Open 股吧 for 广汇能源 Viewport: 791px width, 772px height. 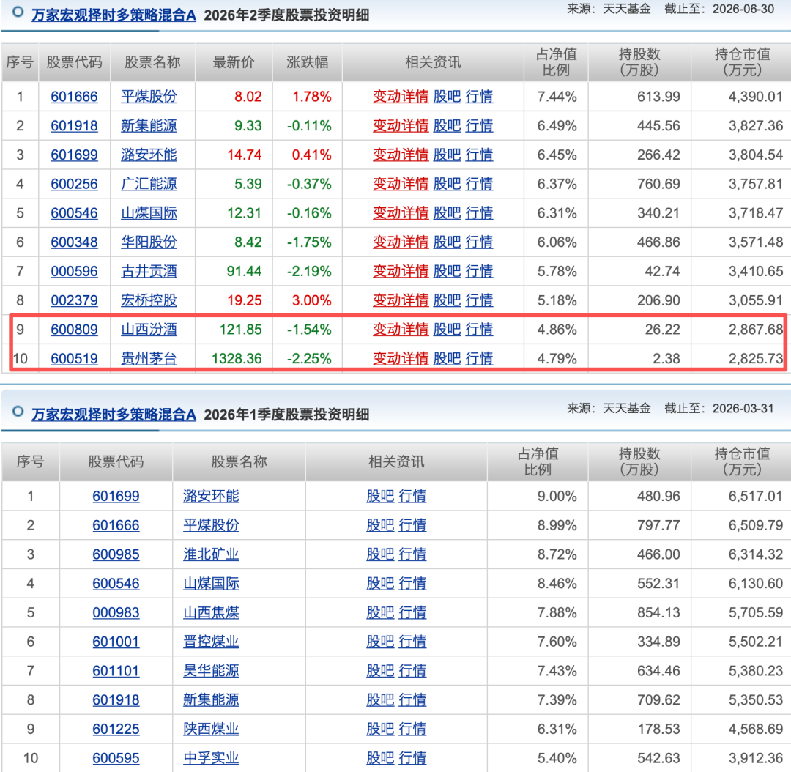point(447,184)
